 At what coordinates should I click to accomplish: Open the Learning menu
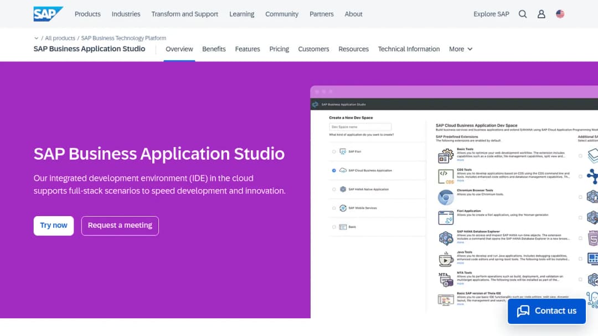(242, 14)
